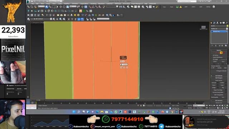Enable the By Angle checkbox

click(x=212, y=59)
